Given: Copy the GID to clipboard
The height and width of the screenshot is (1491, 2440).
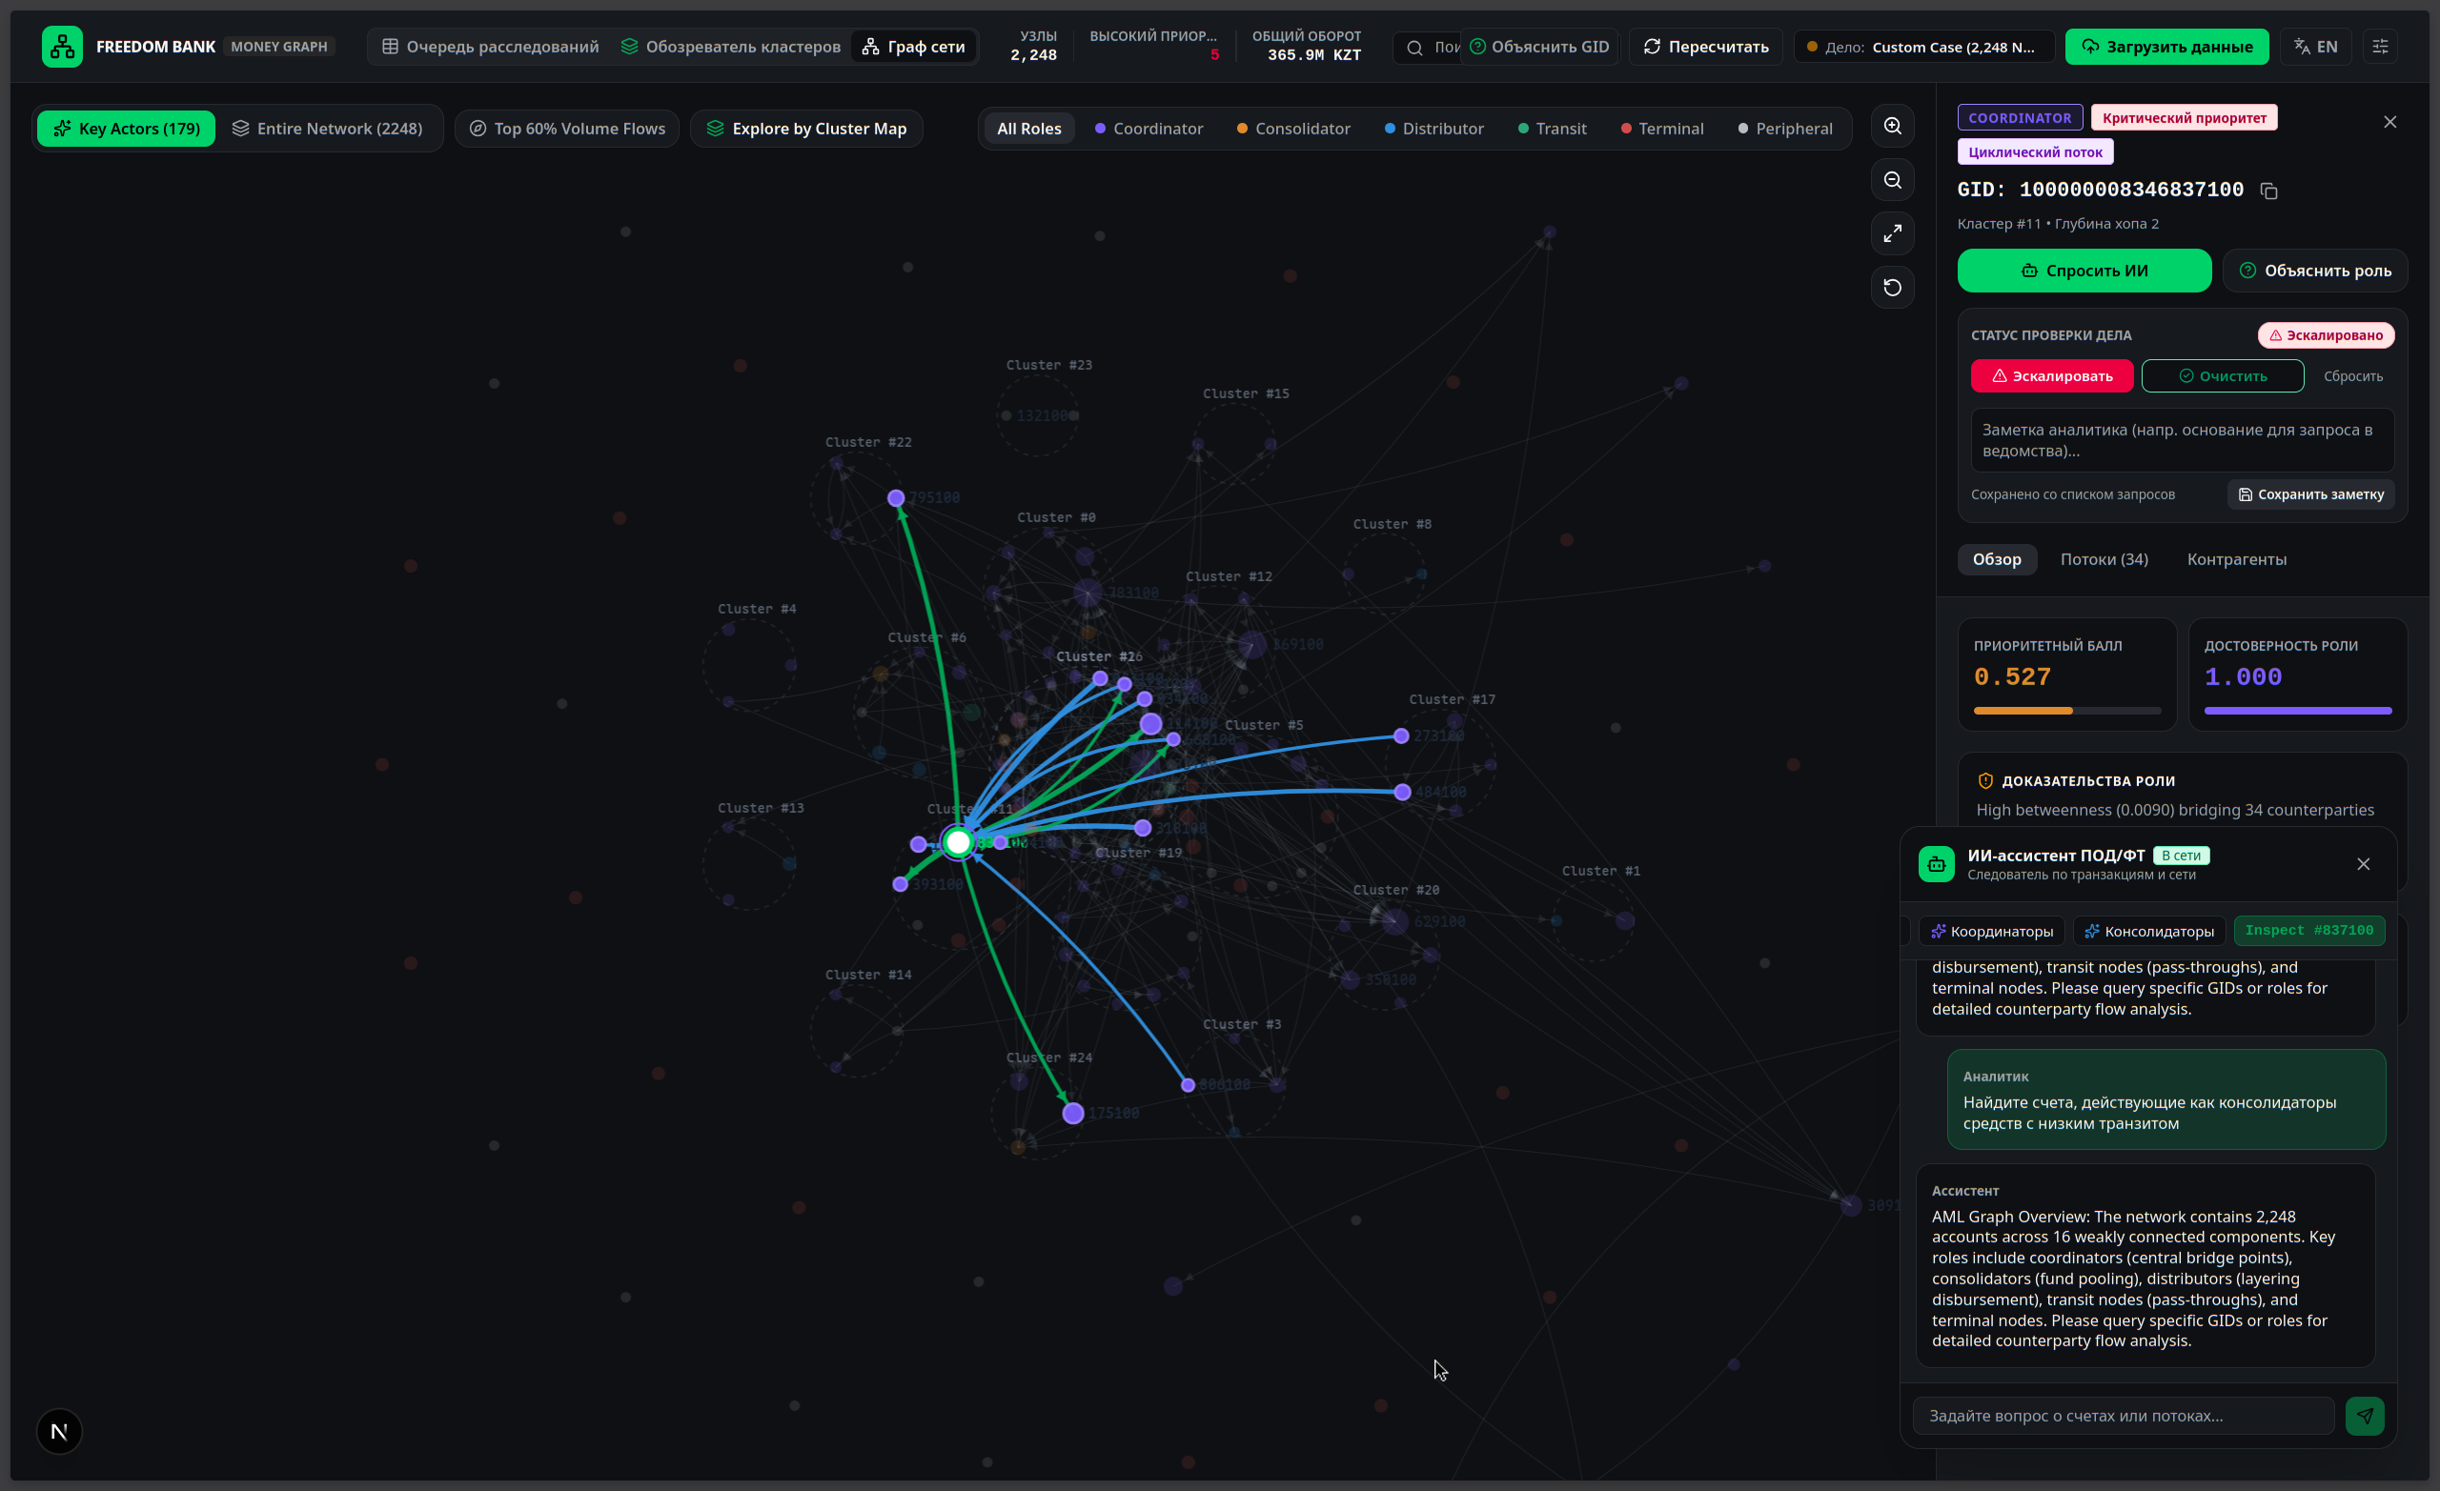Looking at the screenshot, I should pyautogui.click(x=2268, y=191).
